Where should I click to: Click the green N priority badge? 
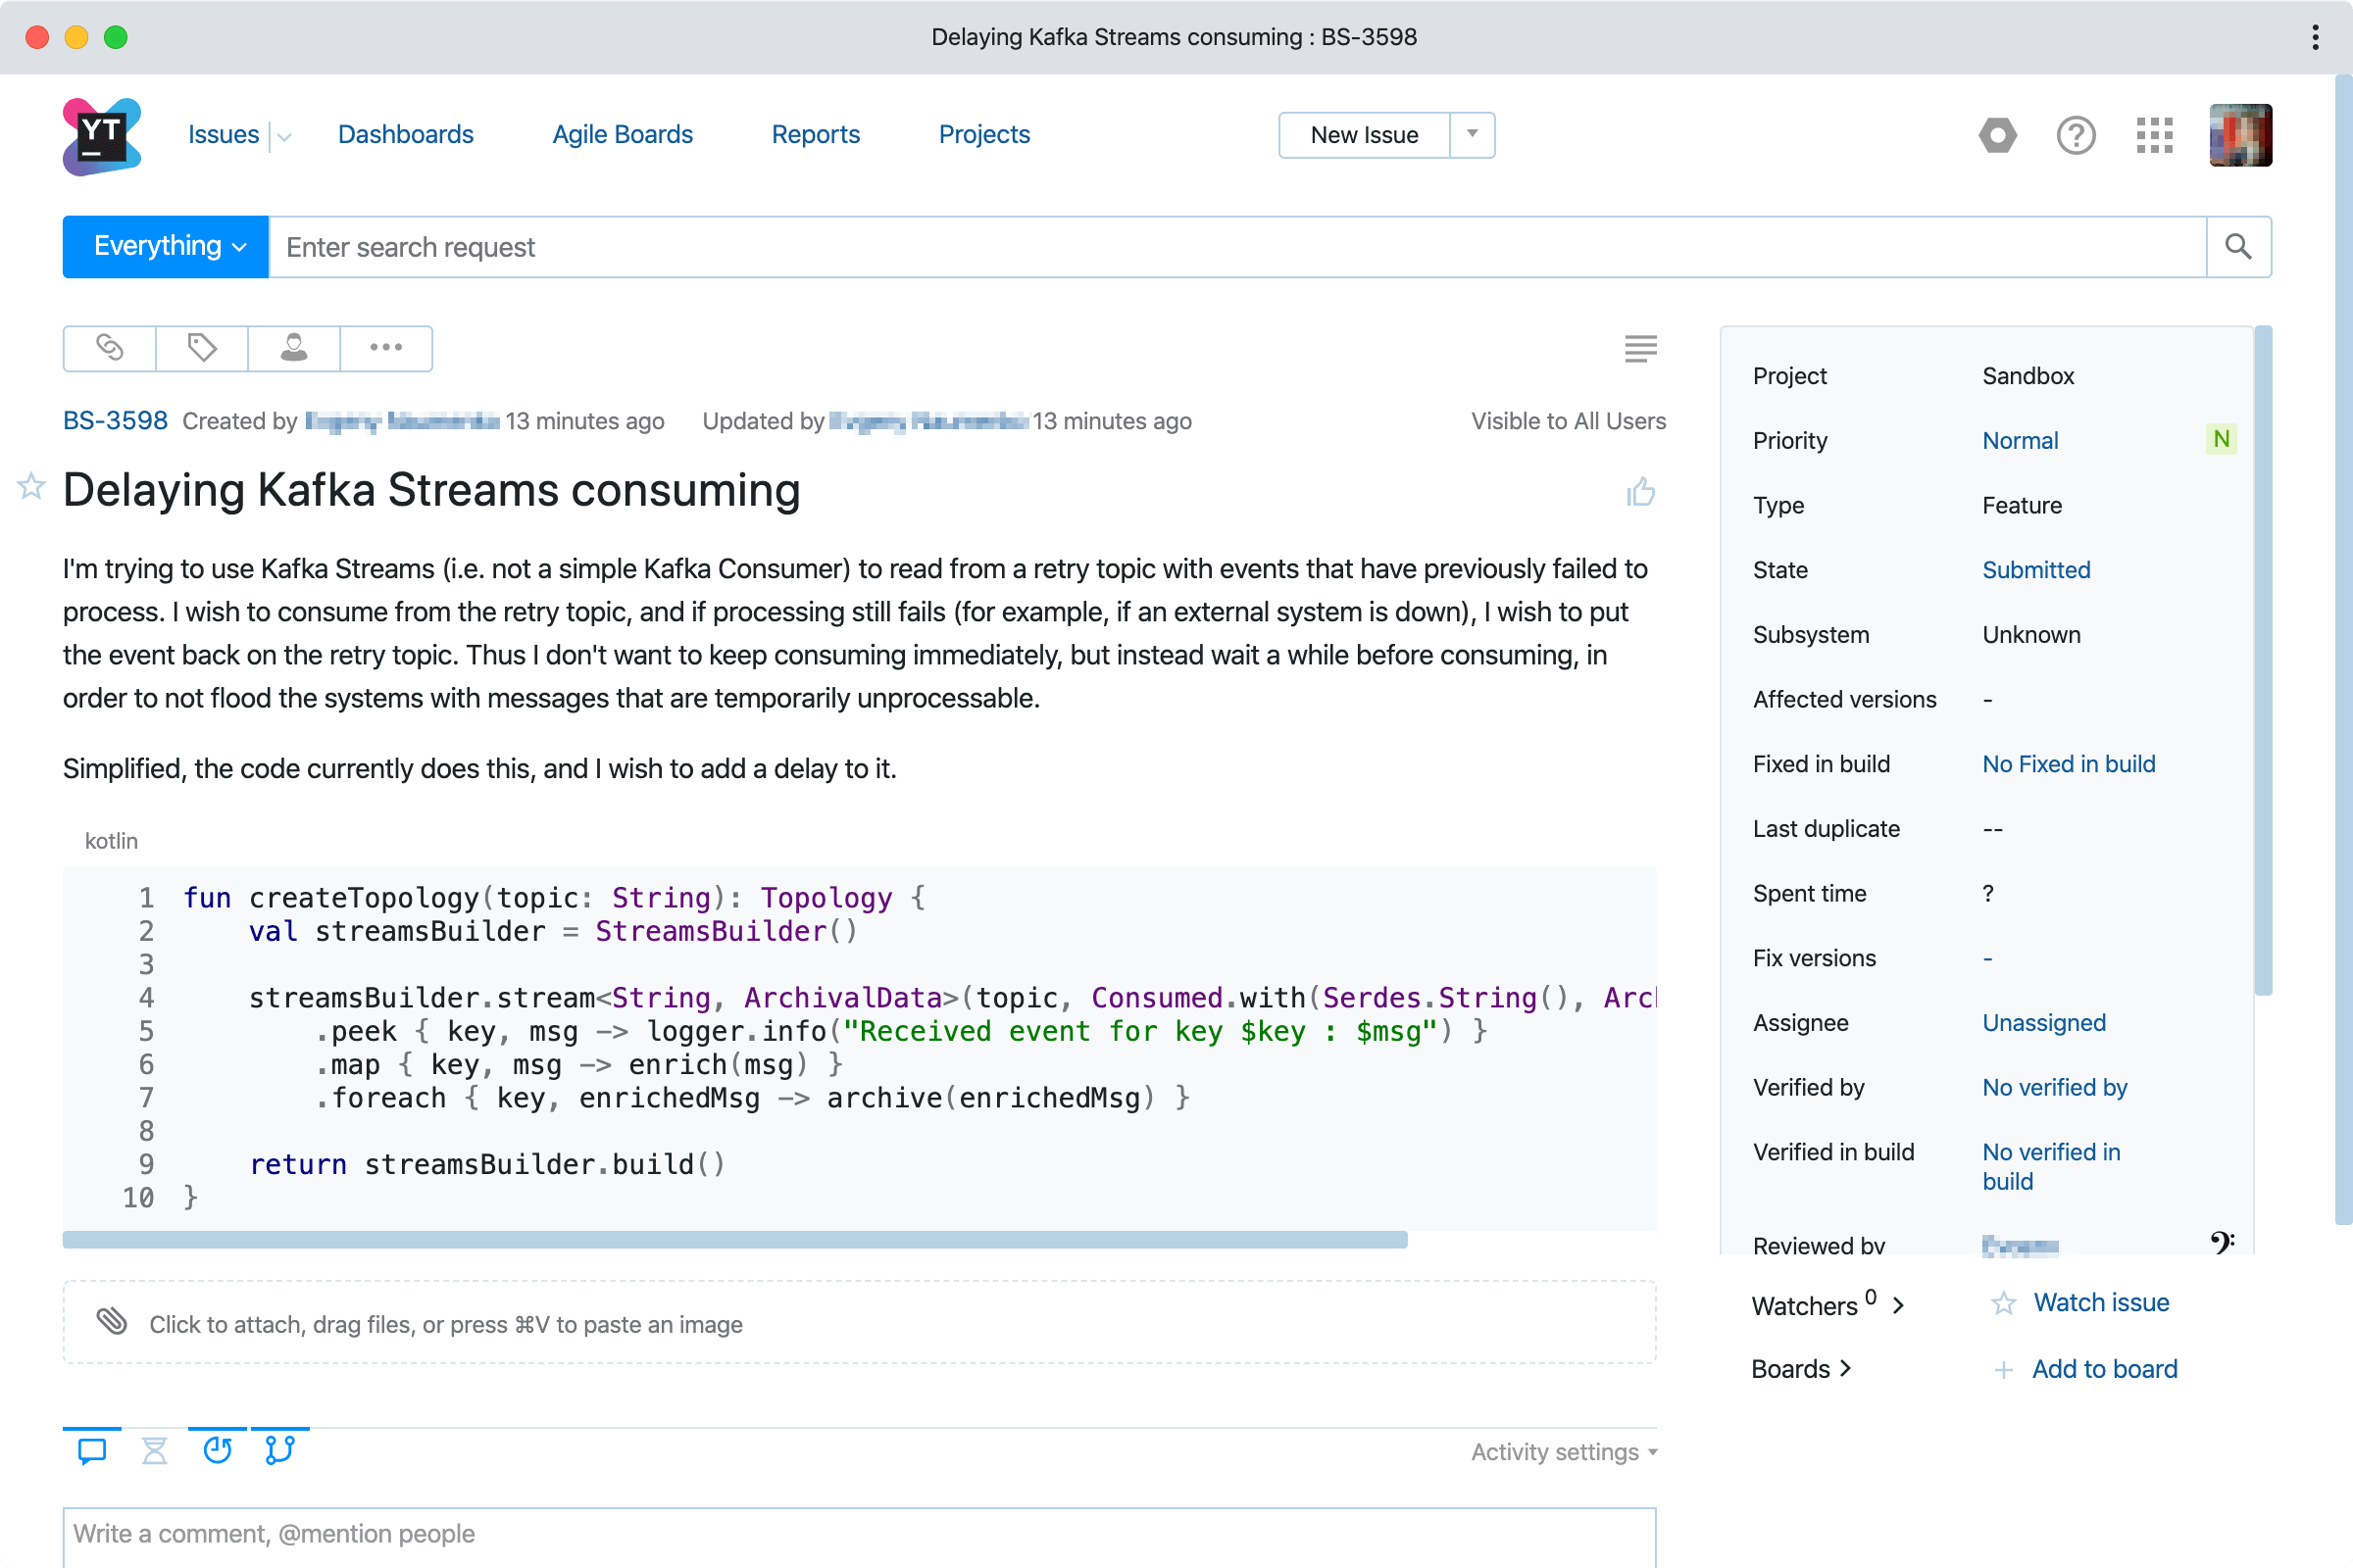coord(2221,440)
